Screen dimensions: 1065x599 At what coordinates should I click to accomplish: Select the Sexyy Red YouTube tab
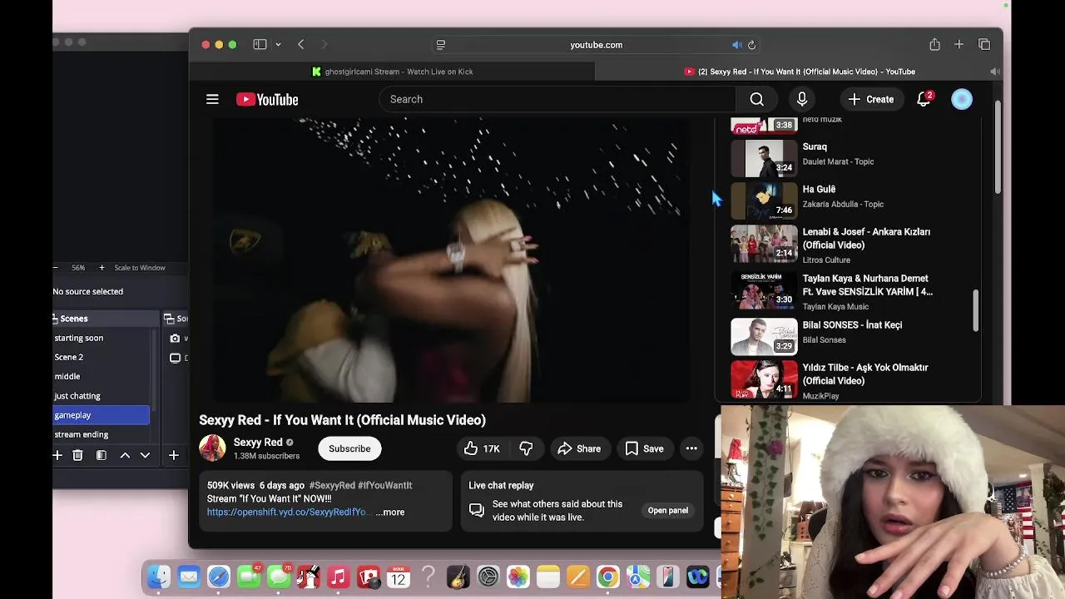pyautogui.click(x=799, y=72)
